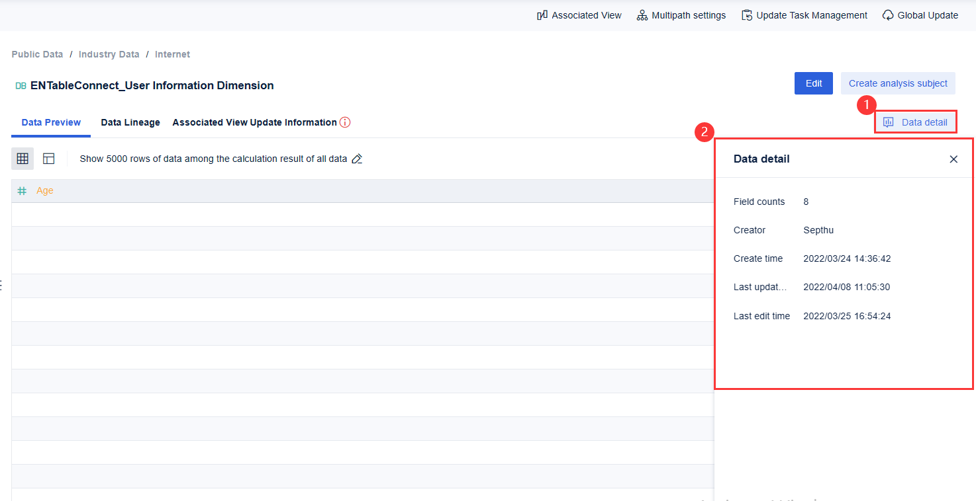Viewport: 976px width, 501px height.
Task: Click the DB table type icon
Action: (21, 85)
